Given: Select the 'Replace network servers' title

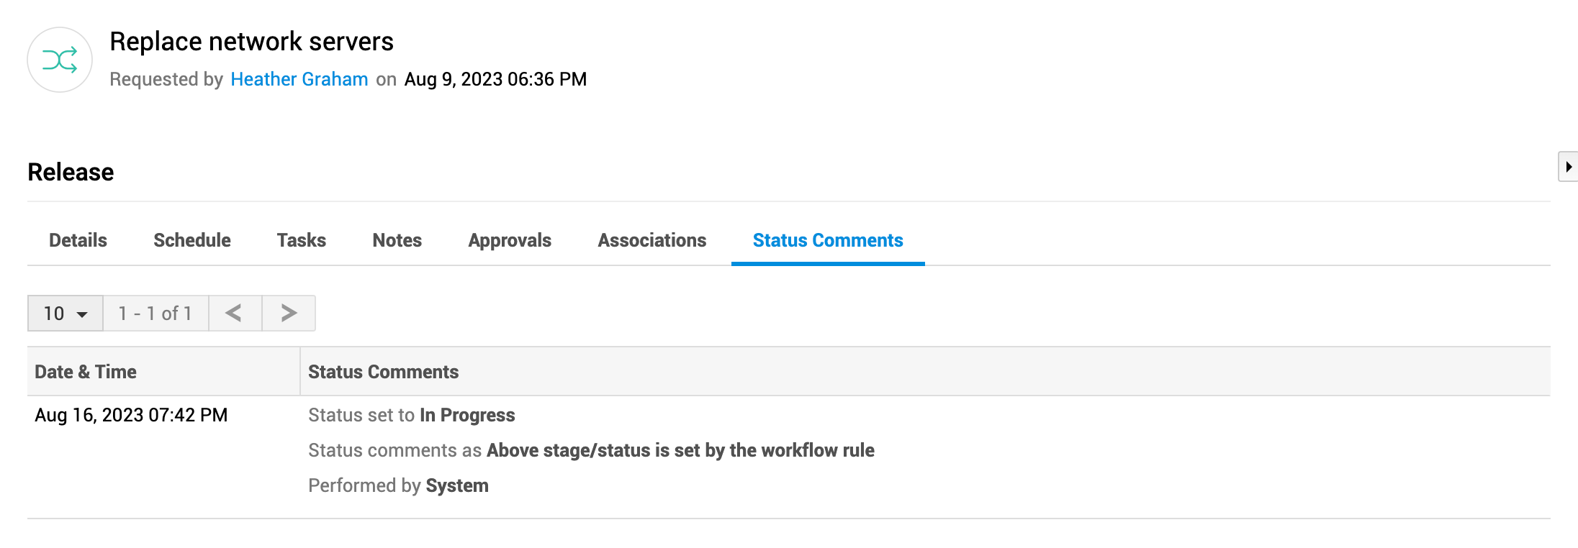Looking at the screenshot, I should [251, 41].
